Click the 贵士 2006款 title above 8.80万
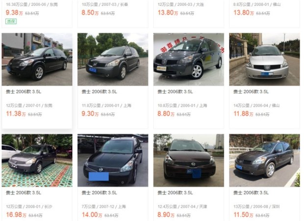The image size is (304, 221). (175, 91)
